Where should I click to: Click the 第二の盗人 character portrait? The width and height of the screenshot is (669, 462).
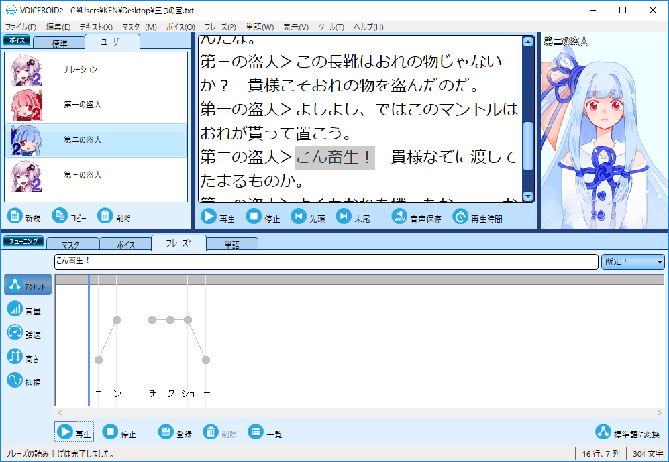(604, 131)
